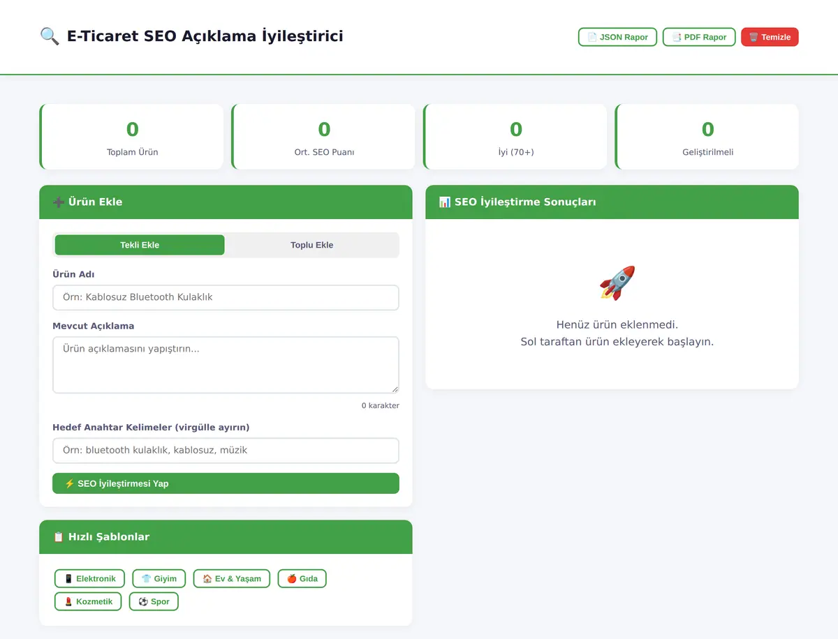Click the "Sol taraftan ürün ekleyerek başlayın." text

[617, 342]
